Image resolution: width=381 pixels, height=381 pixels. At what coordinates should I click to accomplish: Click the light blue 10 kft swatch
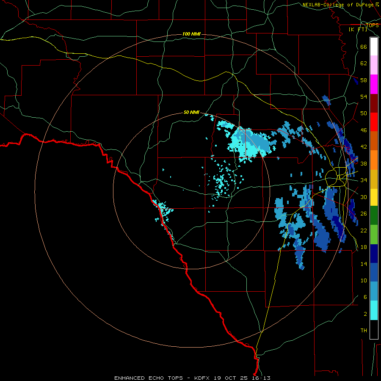[374, 291]
